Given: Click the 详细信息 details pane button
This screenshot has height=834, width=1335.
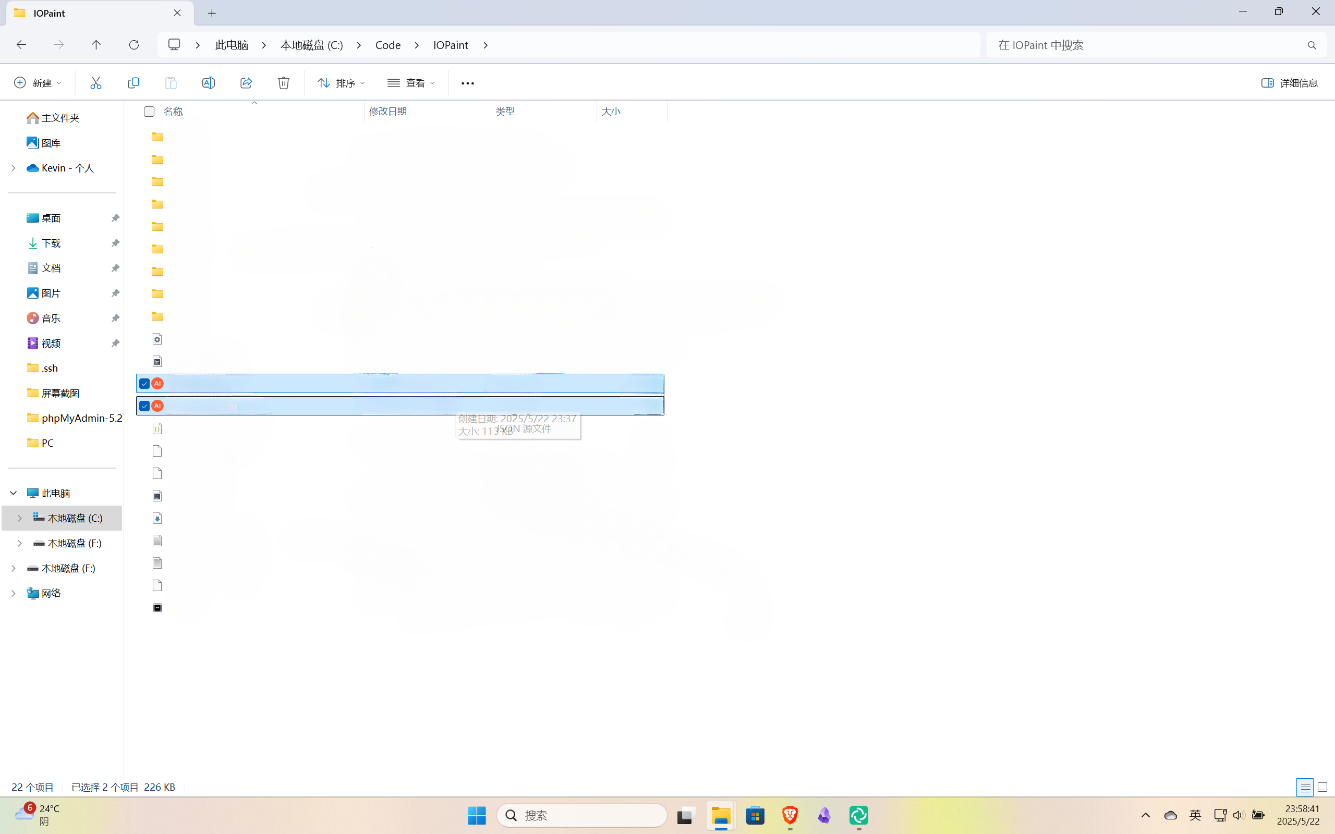Looking at the screenshot, I should (1289, 83).
